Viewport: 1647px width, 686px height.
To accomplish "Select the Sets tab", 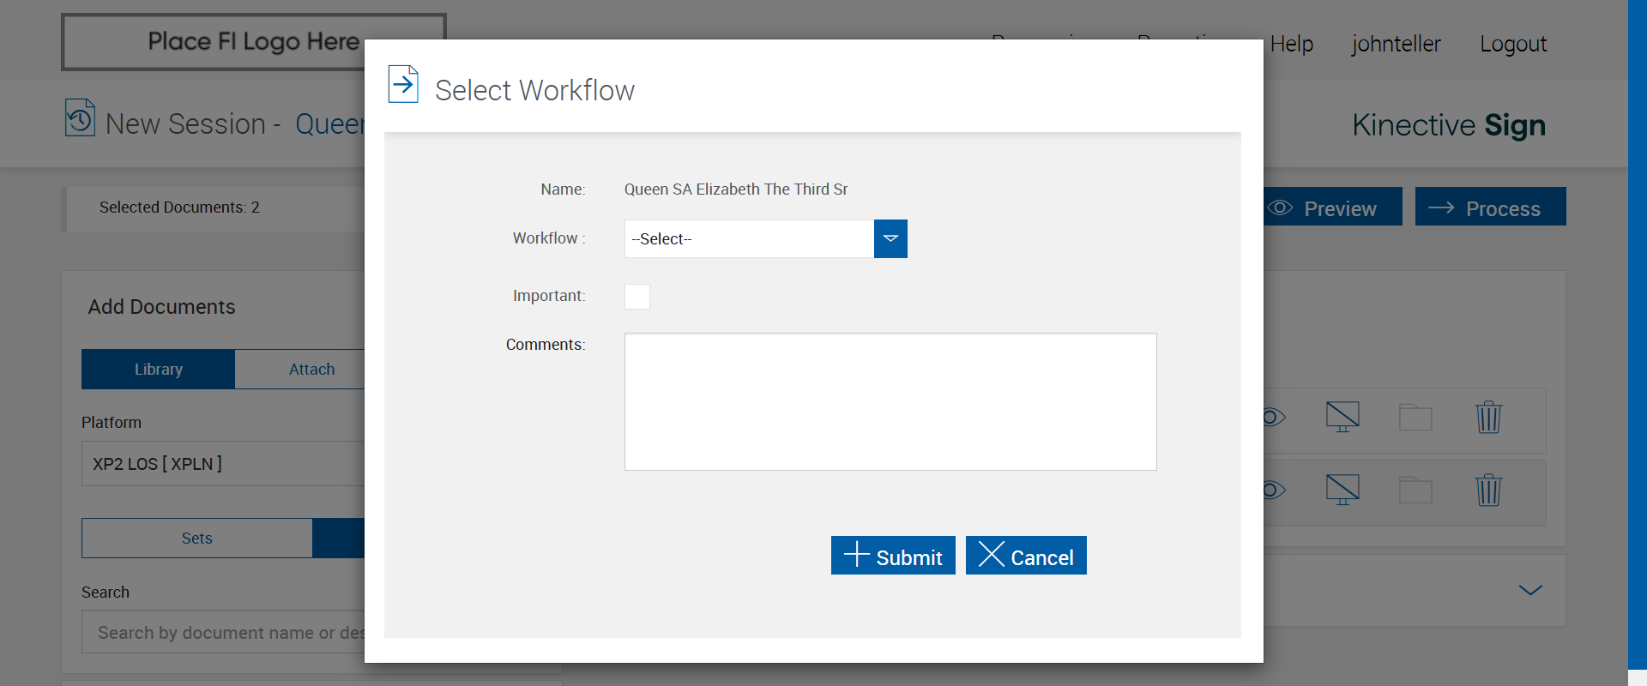I will pos(196,539).
